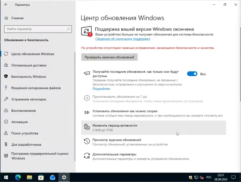Click Проверить наличие обновлений button
Screen dimensions: 241x182
(x=109, y=57)
